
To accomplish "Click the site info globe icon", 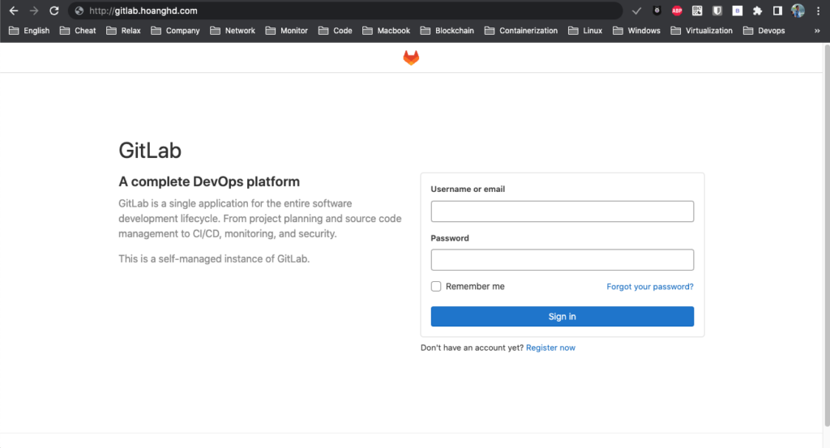I will [79, 11].
